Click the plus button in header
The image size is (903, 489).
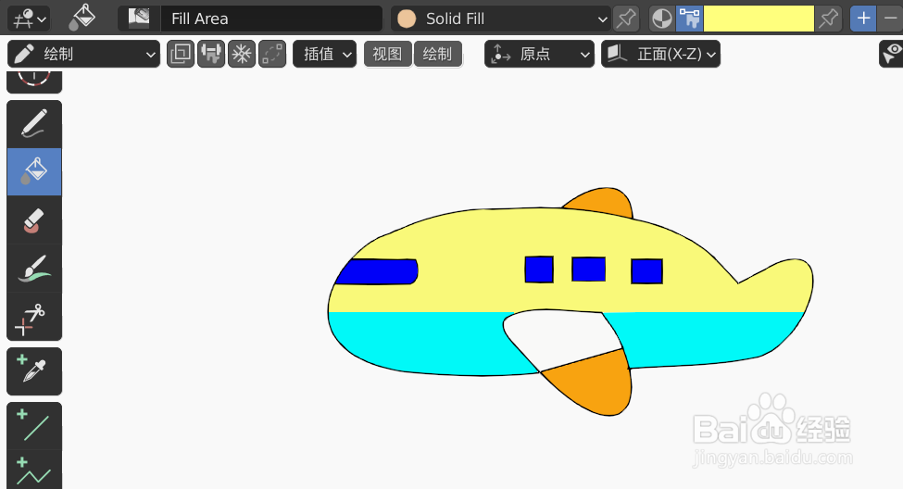(x=863, y=19)
